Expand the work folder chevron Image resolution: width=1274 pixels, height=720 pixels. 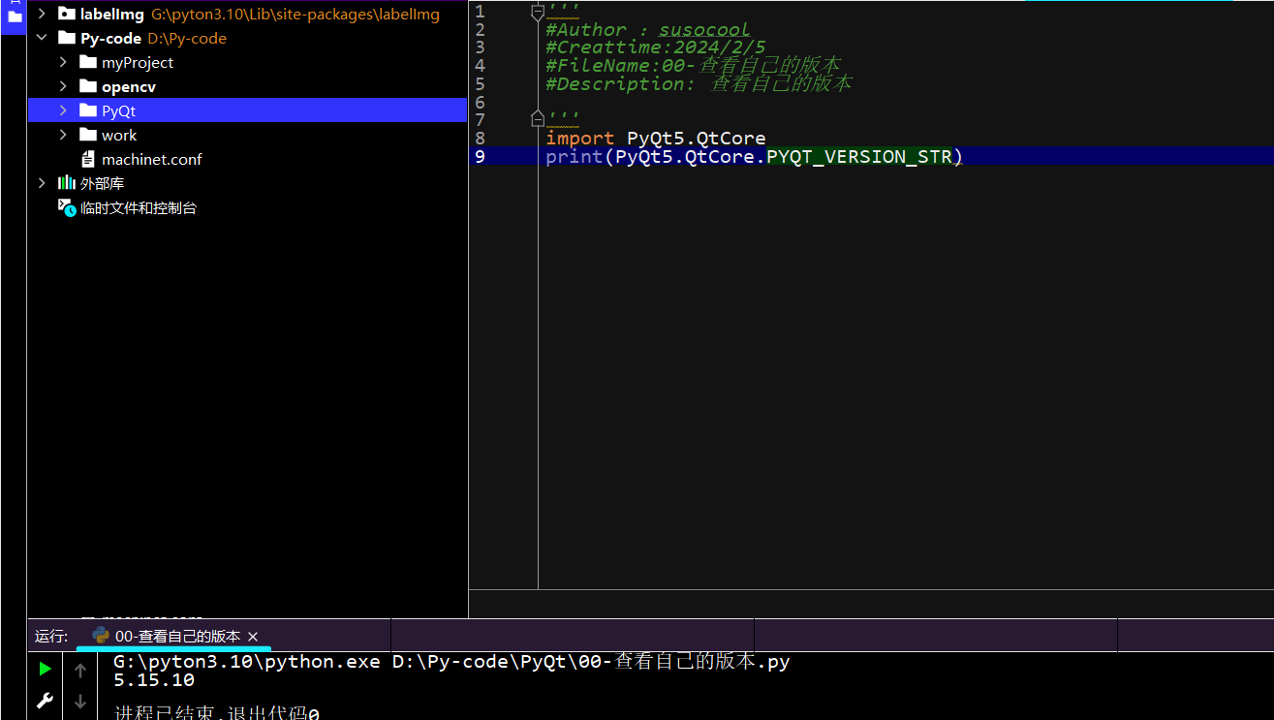point(63,135)
